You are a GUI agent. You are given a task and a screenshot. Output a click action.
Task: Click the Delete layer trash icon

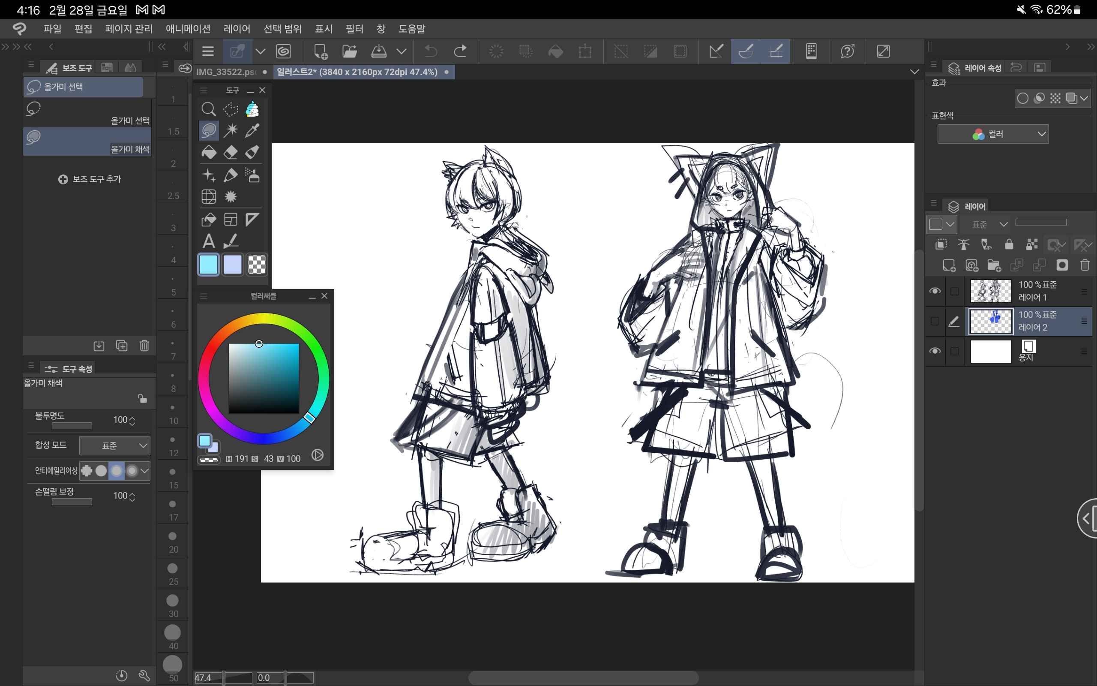(1085, 265)
